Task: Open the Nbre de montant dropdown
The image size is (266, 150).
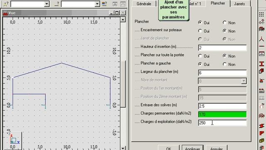Action: [244, 81]
